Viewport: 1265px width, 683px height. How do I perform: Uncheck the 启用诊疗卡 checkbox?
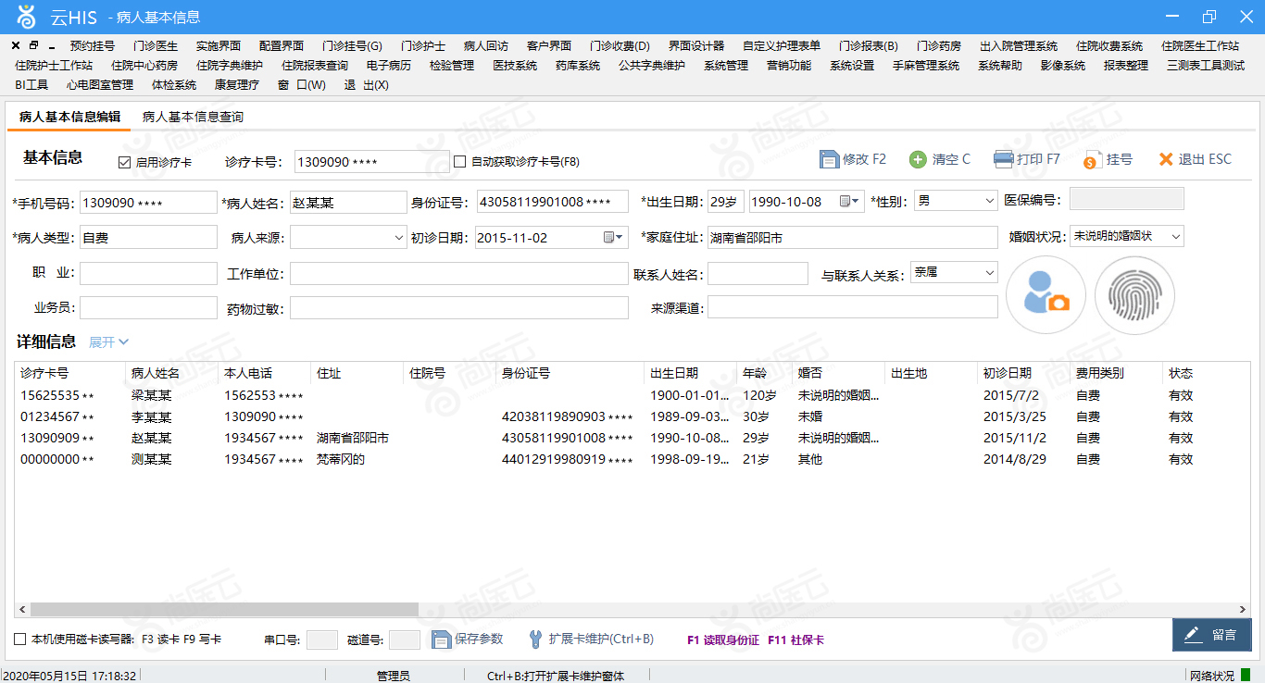tap(125, 162)
